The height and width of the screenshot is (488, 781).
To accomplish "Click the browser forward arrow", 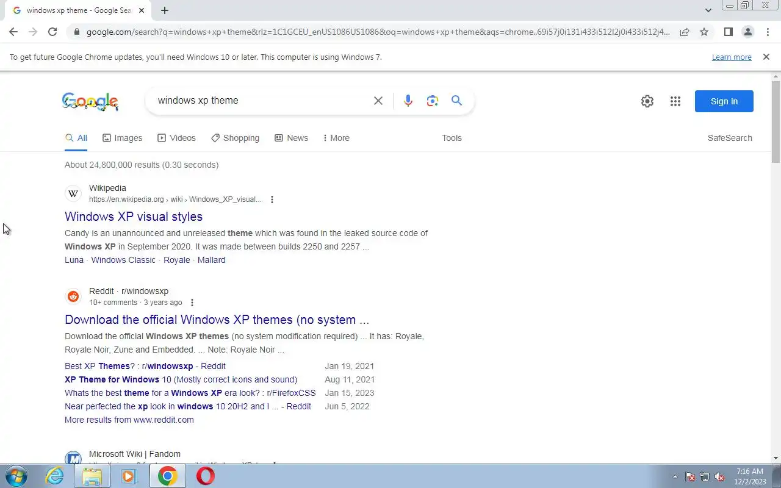I will tap(33, 32).
